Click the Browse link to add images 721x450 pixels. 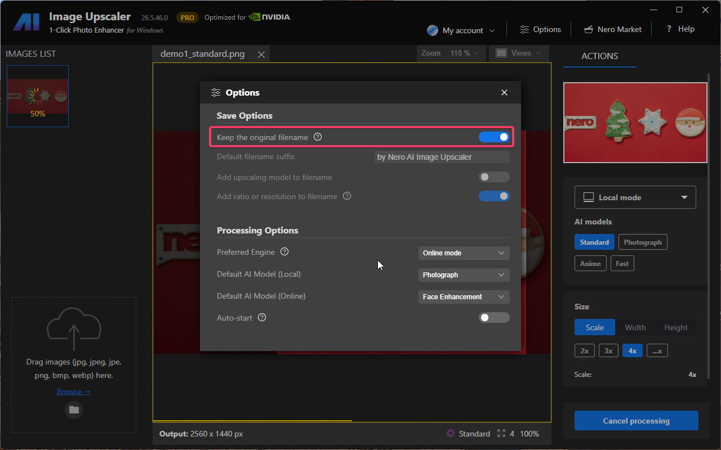click(73, 391)
